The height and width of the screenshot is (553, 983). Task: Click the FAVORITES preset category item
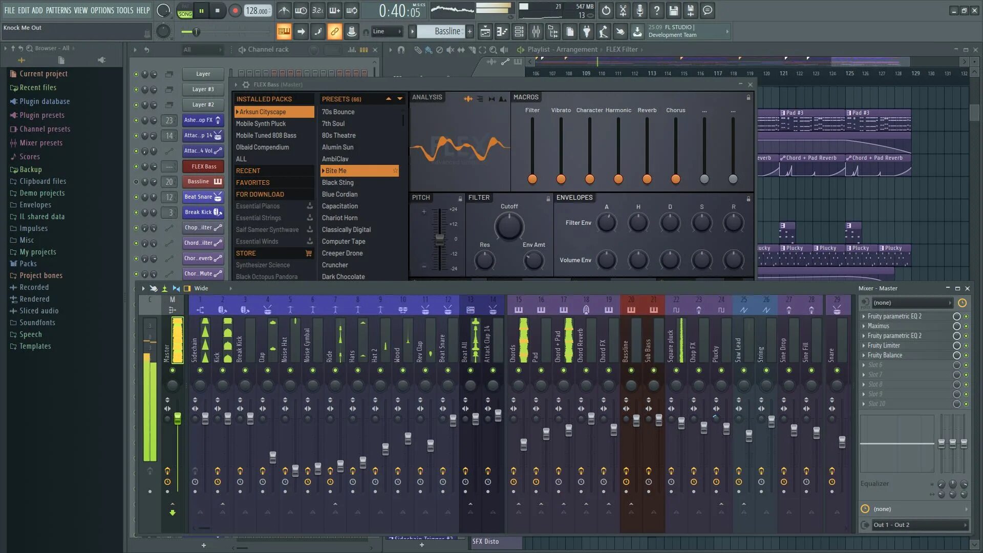click(x=252, y=182)
